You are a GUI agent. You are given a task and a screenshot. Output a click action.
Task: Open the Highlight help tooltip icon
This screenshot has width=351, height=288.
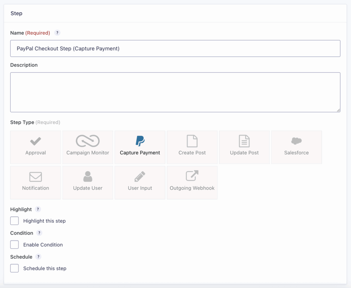point(38,209)
